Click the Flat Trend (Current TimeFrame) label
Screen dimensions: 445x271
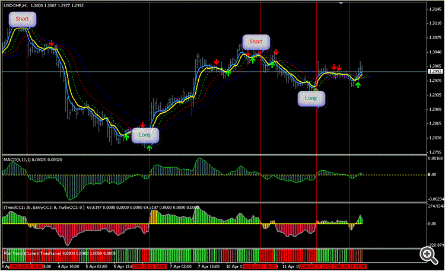33,253
